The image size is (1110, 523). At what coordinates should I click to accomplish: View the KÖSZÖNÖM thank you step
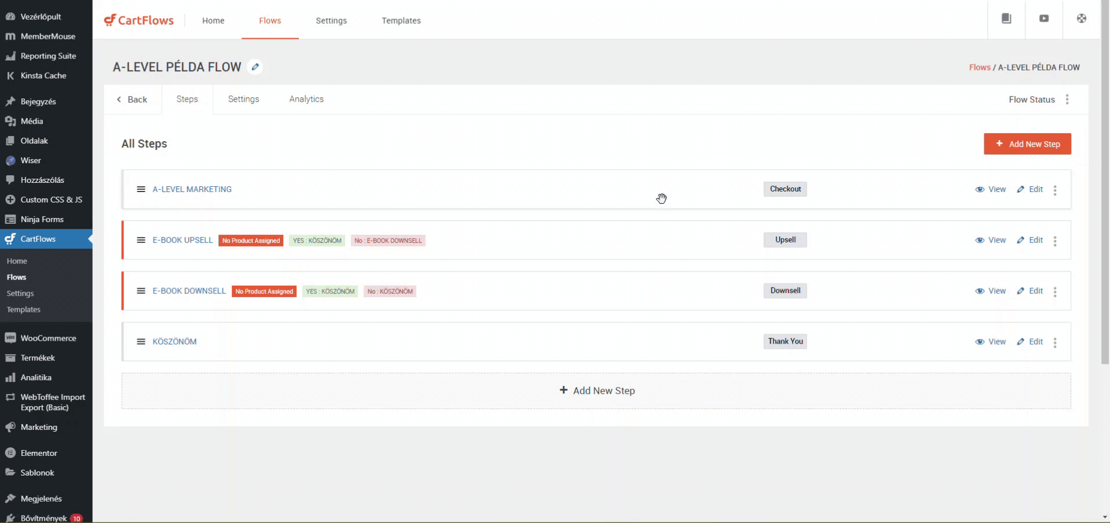click(991, 341)
